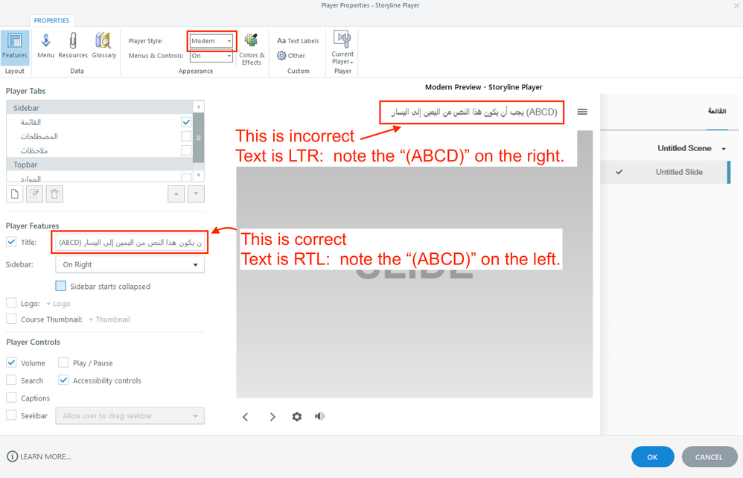Viewport: 743px width, 478px height.
Task: Close the Player Properties window
Action: [x=737, y=6]
